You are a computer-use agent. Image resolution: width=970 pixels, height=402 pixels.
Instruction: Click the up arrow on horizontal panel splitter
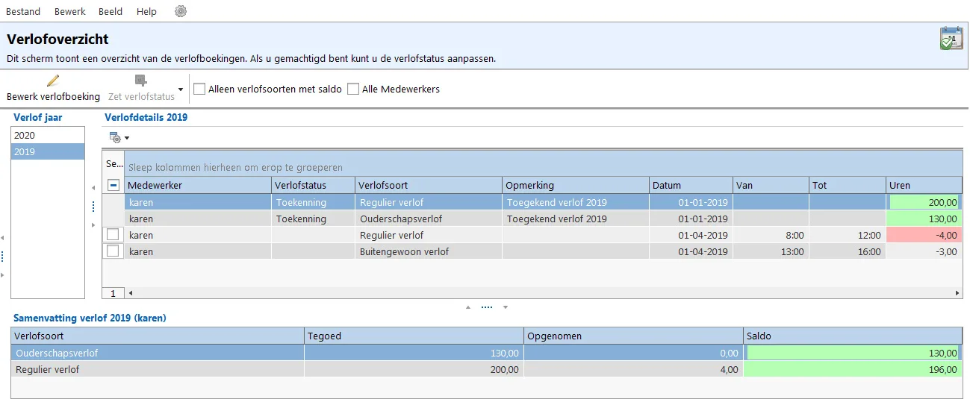click(468, 307)
